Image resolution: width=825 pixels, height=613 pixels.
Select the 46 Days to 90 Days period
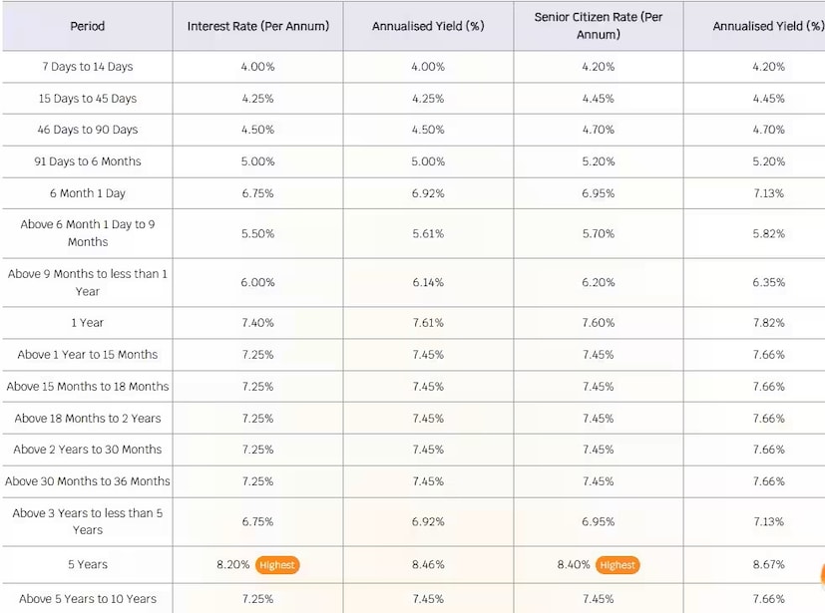tap(88, 130)
